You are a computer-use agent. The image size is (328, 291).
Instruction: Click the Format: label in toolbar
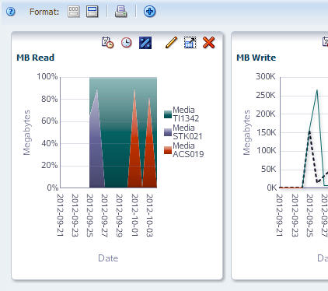click(44, 12)
